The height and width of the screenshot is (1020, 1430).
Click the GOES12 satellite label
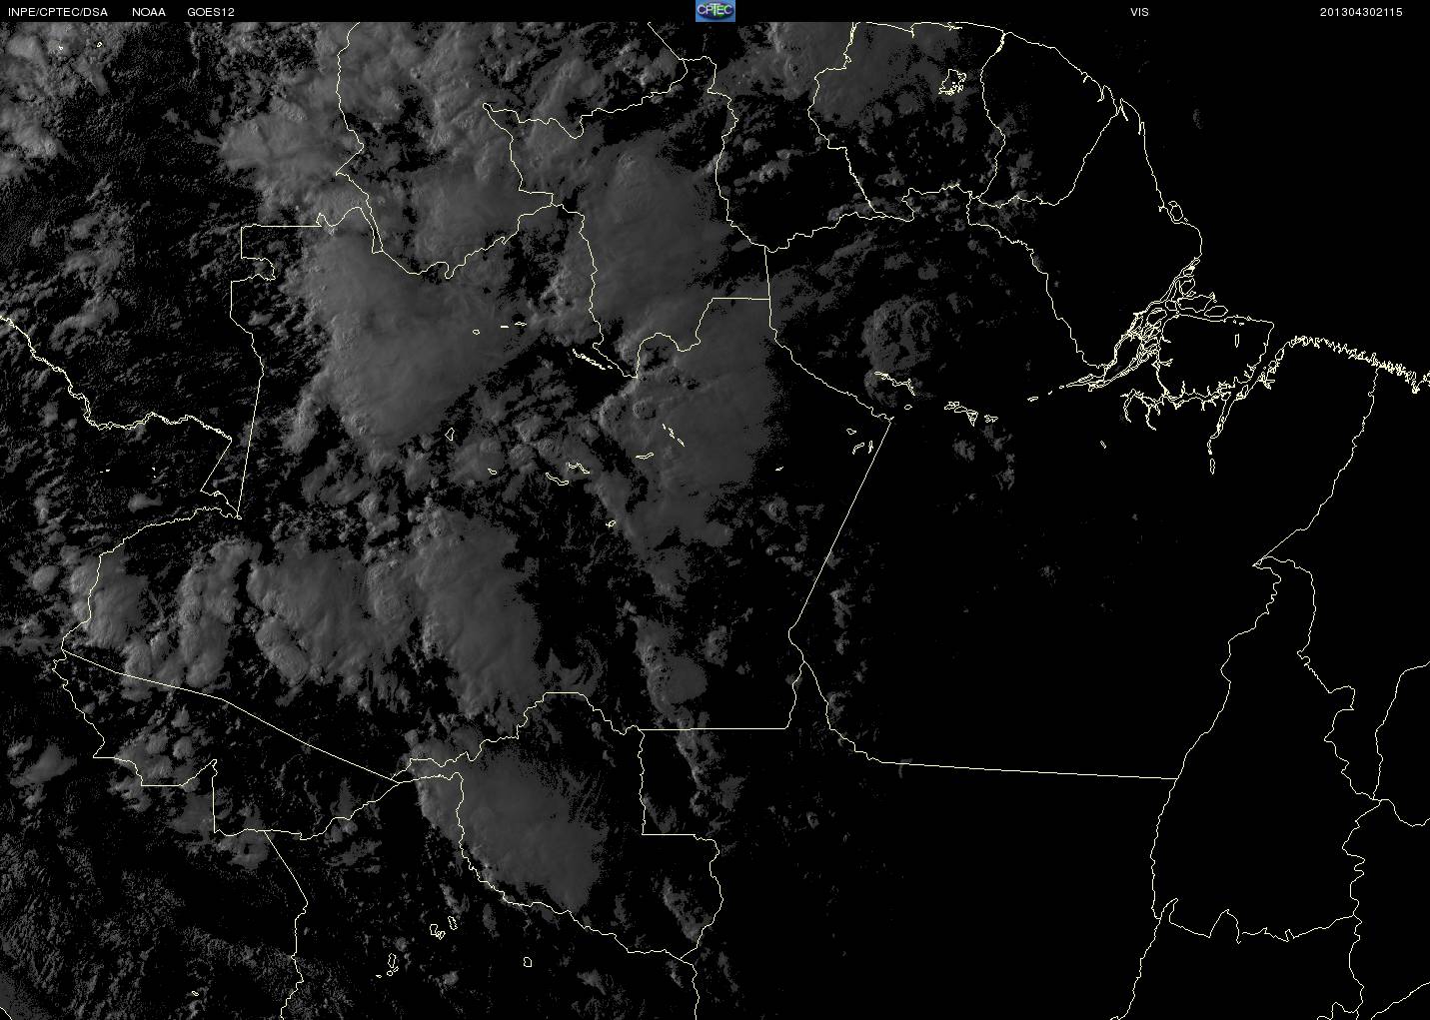[210, 12]
